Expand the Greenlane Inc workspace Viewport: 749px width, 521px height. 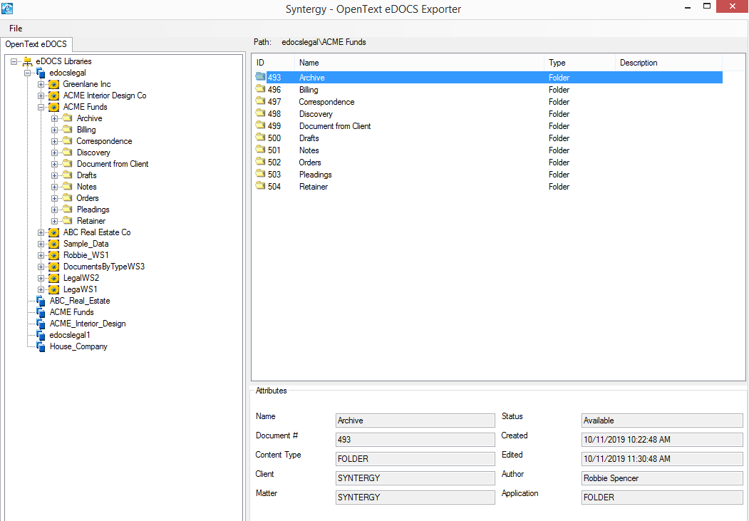coord(41,85)
